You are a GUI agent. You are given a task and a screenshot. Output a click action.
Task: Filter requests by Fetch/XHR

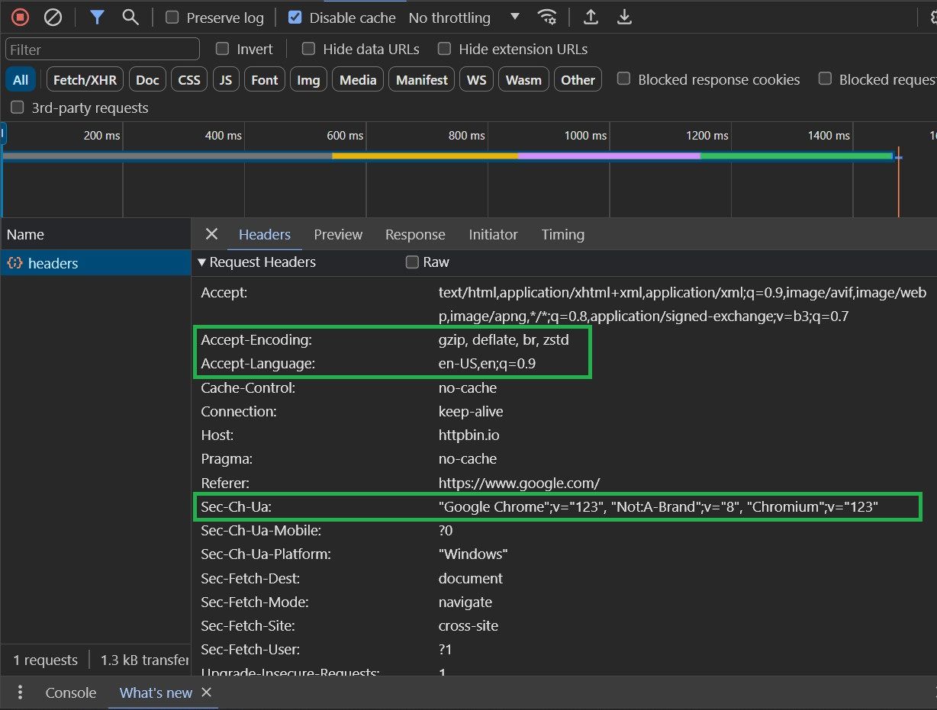(85, 79)
